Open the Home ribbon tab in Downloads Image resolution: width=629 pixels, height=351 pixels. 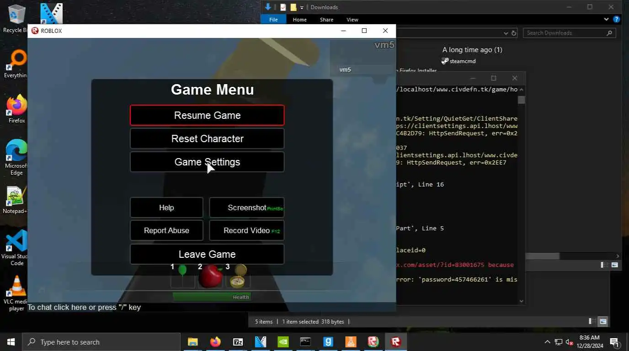(300, 20)
